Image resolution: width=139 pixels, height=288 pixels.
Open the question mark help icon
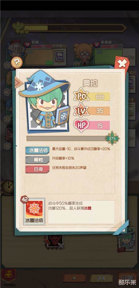[x=17, y=63]
